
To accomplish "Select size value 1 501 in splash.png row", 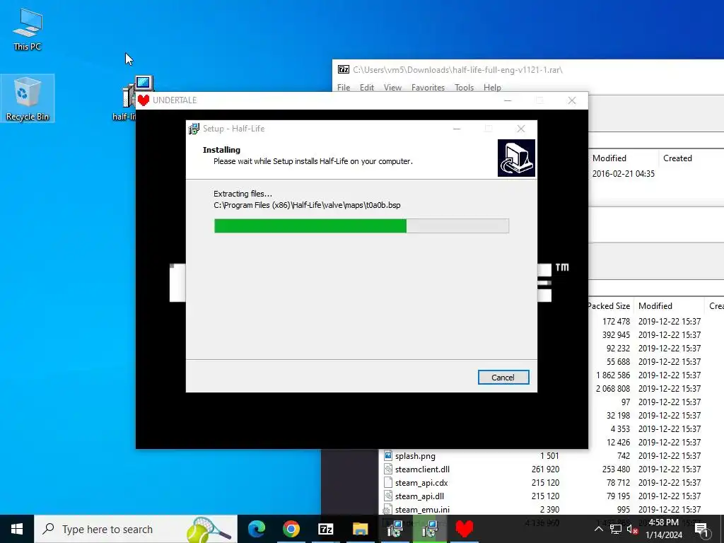I will coord(549,456).
